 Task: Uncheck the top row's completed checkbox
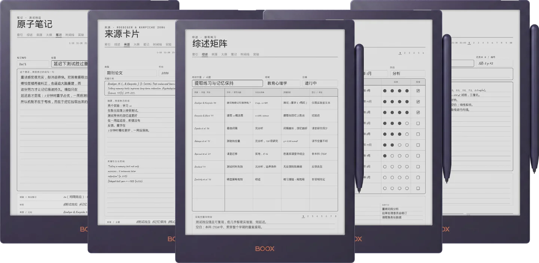click(418, 91)
